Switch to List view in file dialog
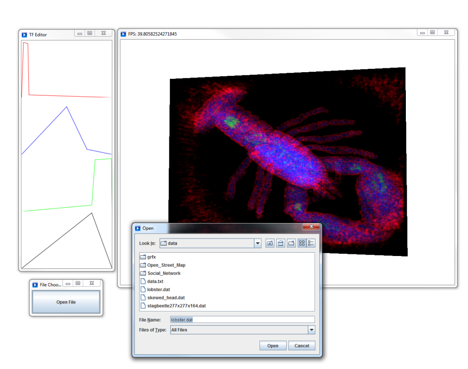The image size is (468, 369). pos(302,243)
